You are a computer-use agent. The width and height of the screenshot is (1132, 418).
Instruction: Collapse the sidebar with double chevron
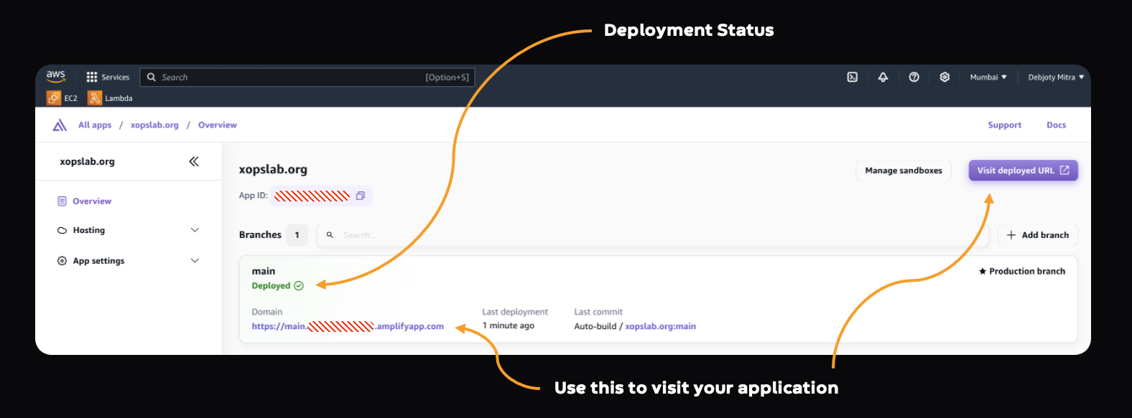coord(194,161)
